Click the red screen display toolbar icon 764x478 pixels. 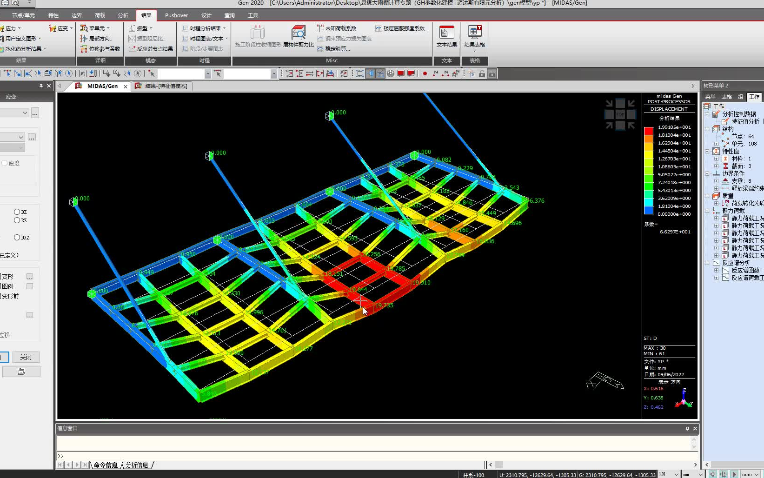(401, 73)
